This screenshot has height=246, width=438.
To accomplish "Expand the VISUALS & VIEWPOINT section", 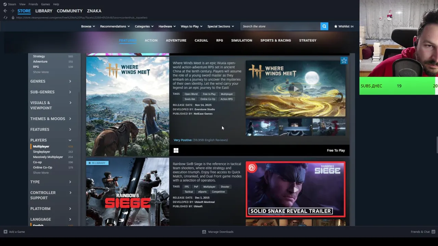I will [51, 105].
